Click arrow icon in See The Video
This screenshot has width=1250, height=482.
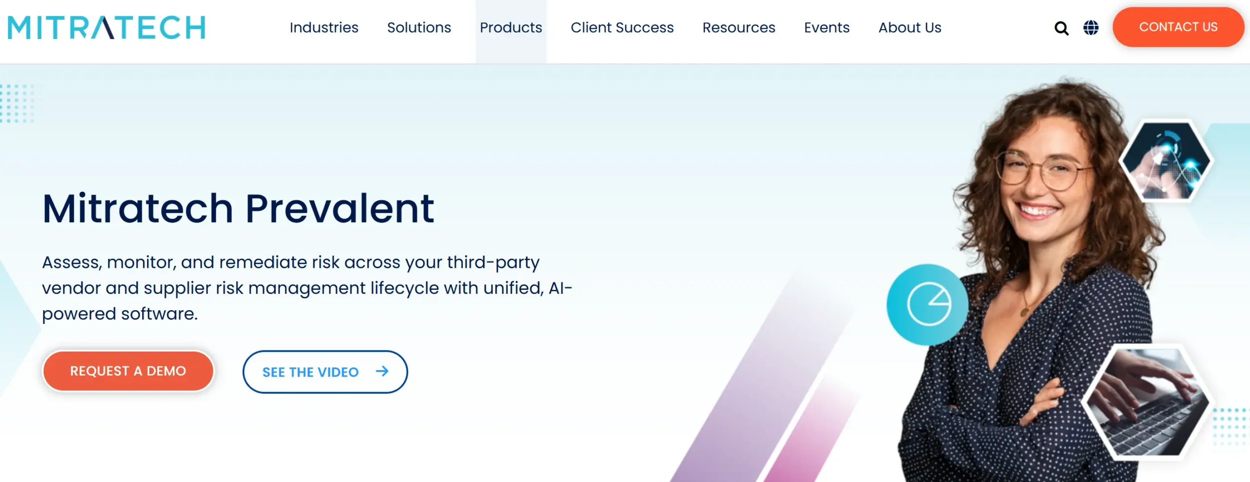(x=382, y=371)
